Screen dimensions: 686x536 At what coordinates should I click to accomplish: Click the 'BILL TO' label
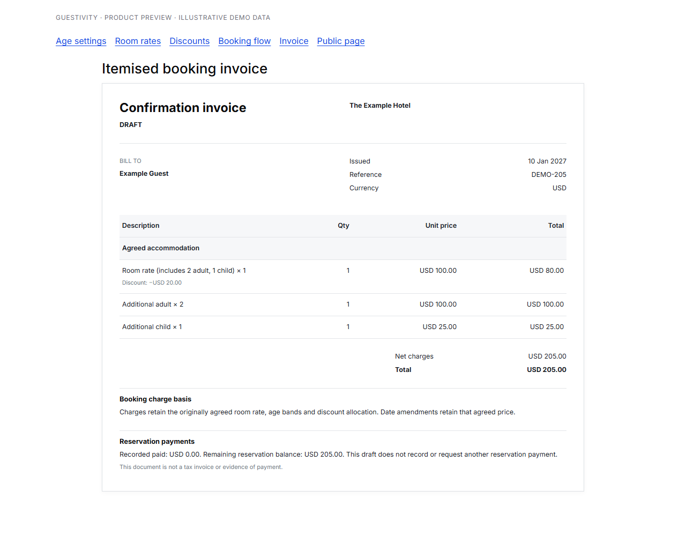[x=130, y=161]
